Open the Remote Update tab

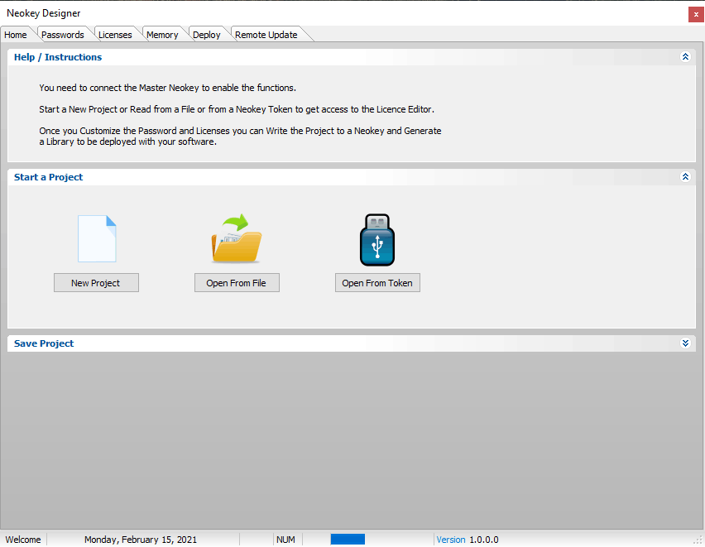(266, 35)
